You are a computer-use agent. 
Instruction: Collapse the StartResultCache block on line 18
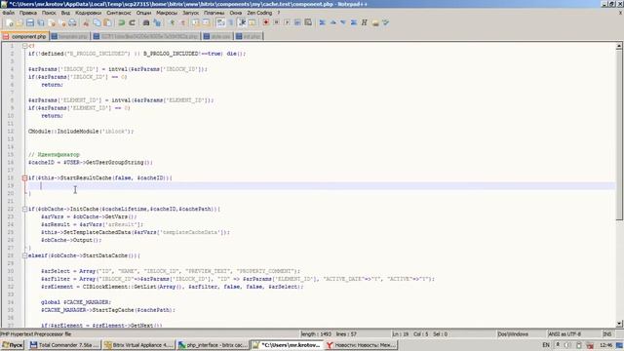[x=24, y=177]
